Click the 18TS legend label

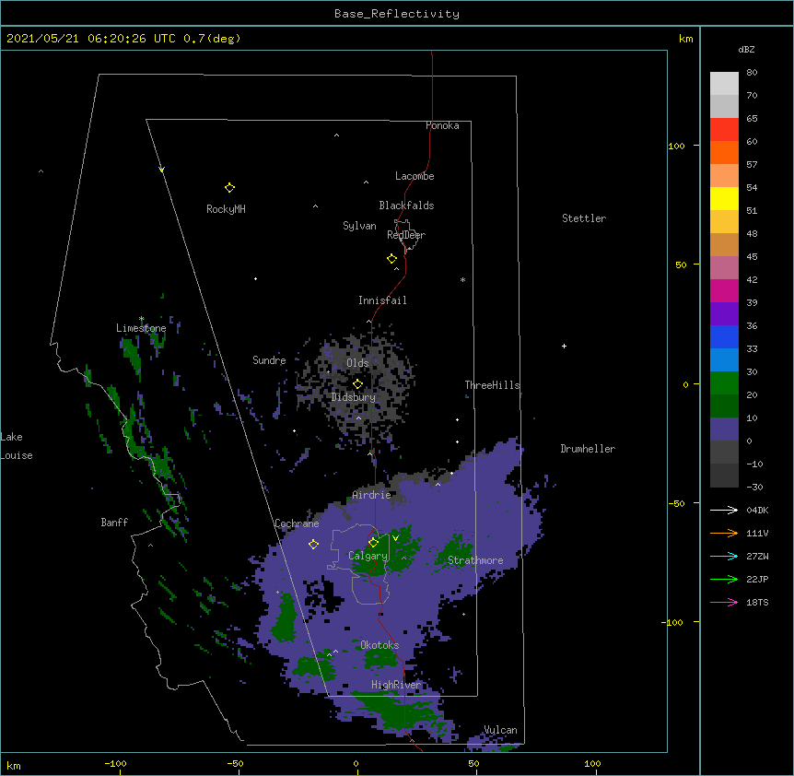(757, 602)
